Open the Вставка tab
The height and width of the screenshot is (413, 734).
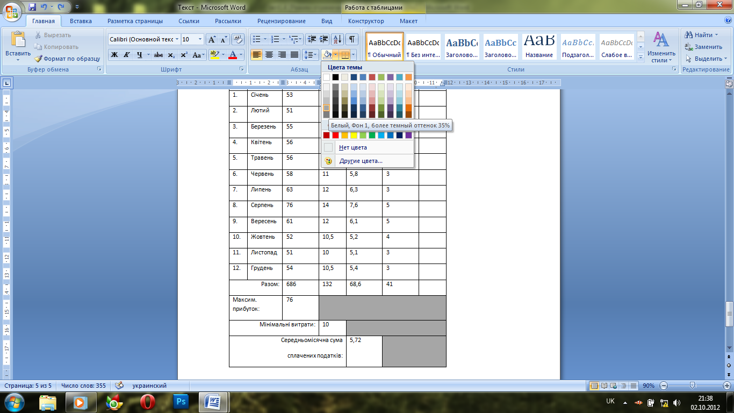[81, 21]
